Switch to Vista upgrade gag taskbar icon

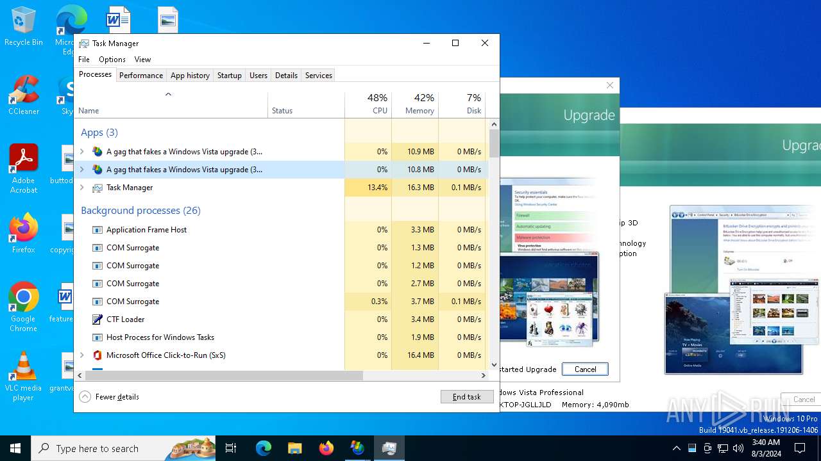[x=357, y=448]
